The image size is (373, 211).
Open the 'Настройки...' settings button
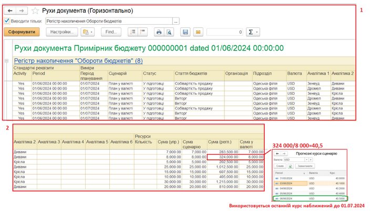[x=62, y=32]
